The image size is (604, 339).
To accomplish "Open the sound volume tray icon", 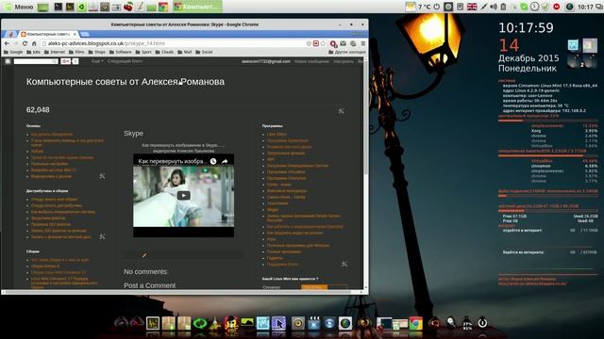I will [x=494, y=7].
